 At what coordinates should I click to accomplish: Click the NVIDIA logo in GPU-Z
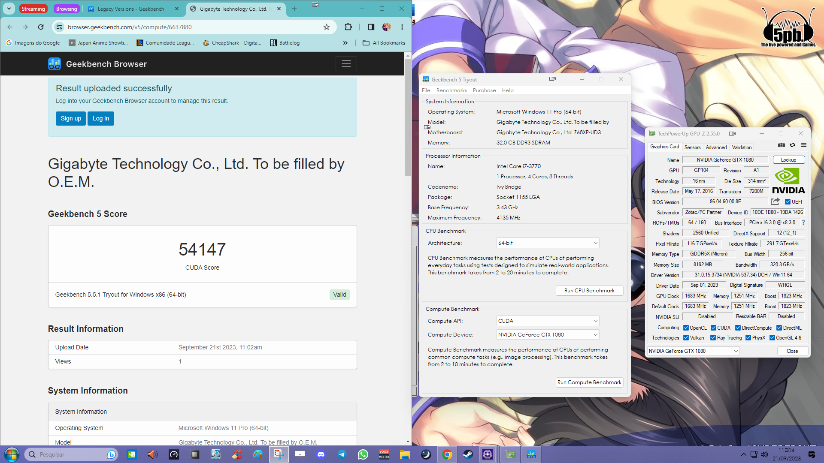coord(788,181)
